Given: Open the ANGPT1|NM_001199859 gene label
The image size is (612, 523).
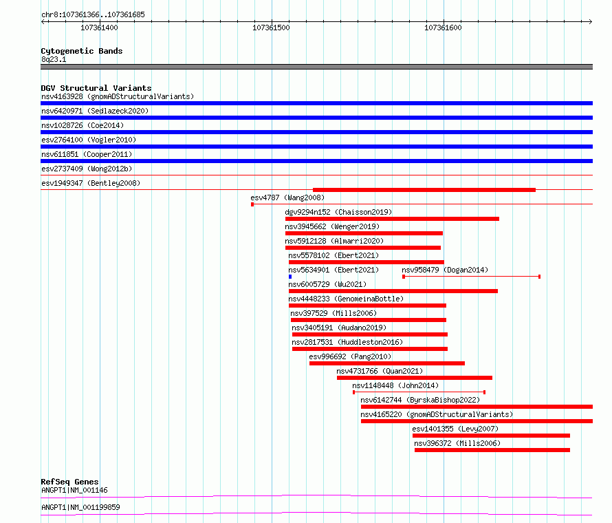Looking at the screenshot, I should click(80, 507).
